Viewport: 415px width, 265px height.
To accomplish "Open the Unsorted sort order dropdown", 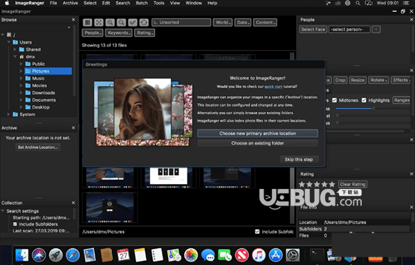I will [181, 23].
